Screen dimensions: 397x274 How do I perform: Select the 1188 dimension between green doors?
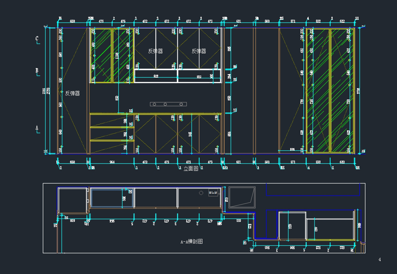point(117,55)
